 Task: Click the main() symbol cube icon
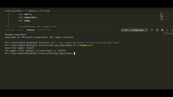click(42, 11)
